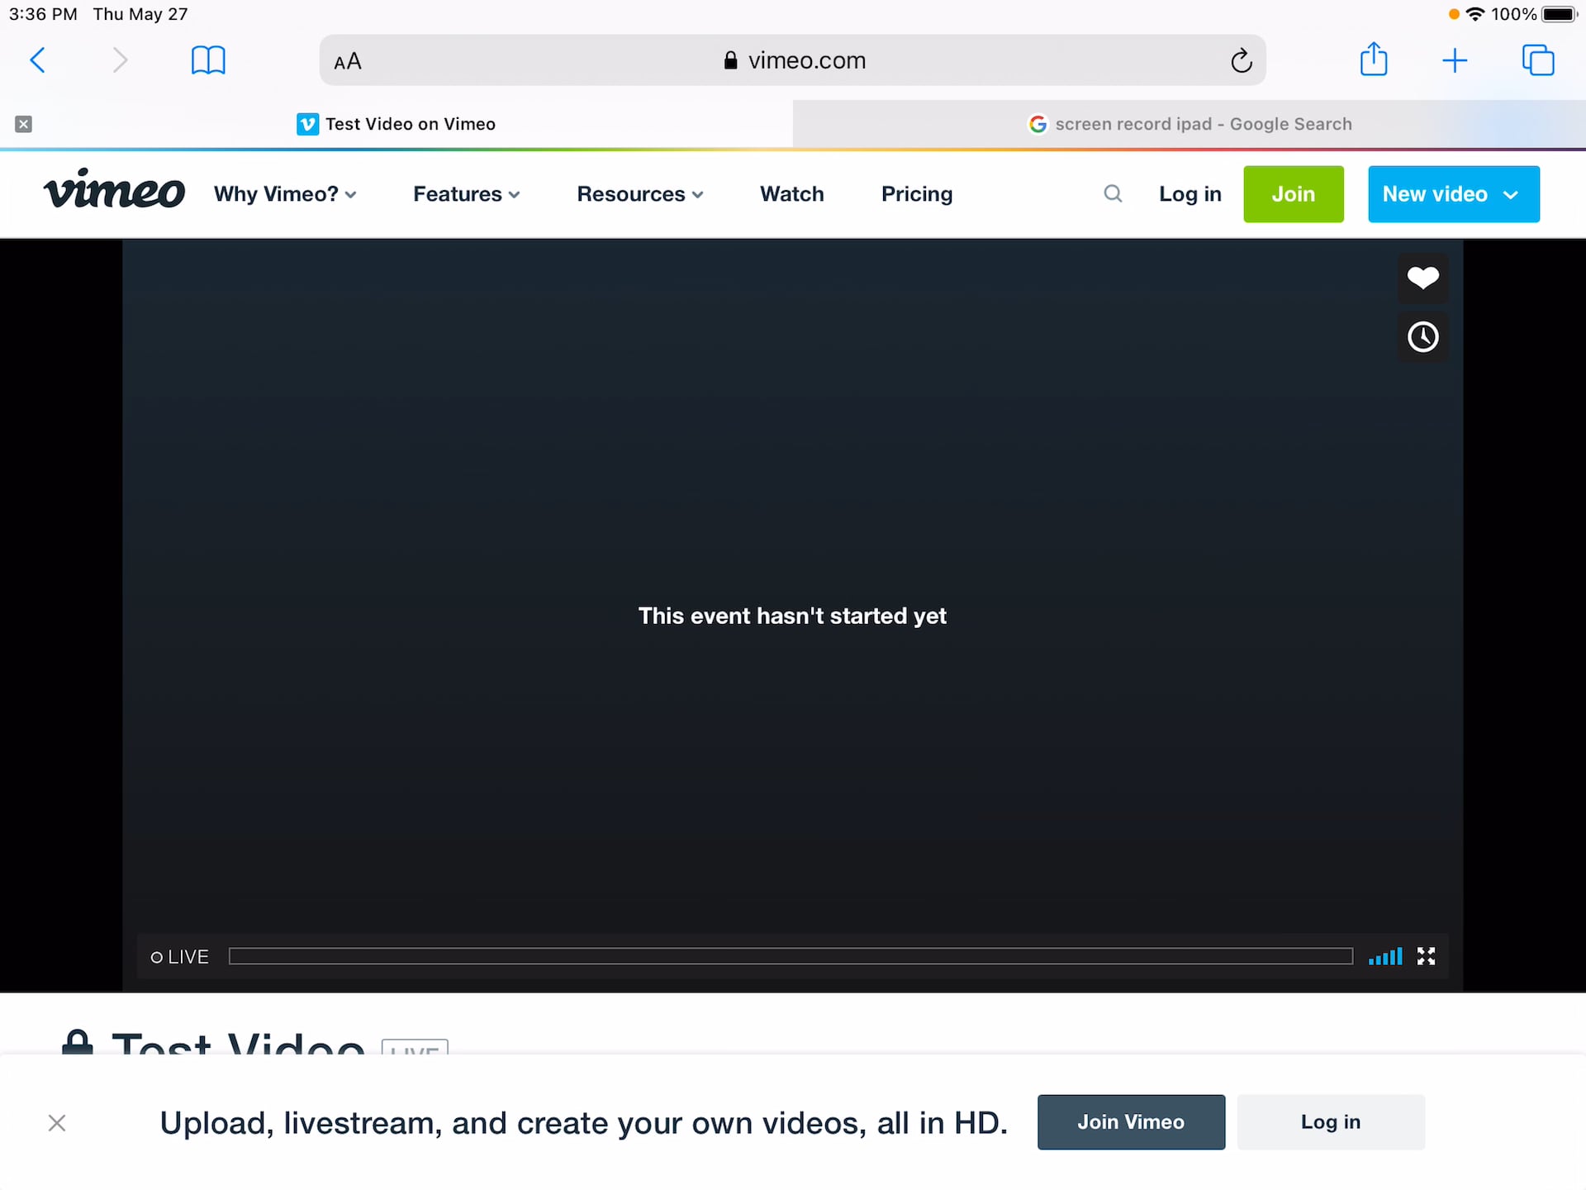The height and width of the screenshot is (1190, 1586).
Task: Show all open tabs overview
Action: (x=1538, y=60)
